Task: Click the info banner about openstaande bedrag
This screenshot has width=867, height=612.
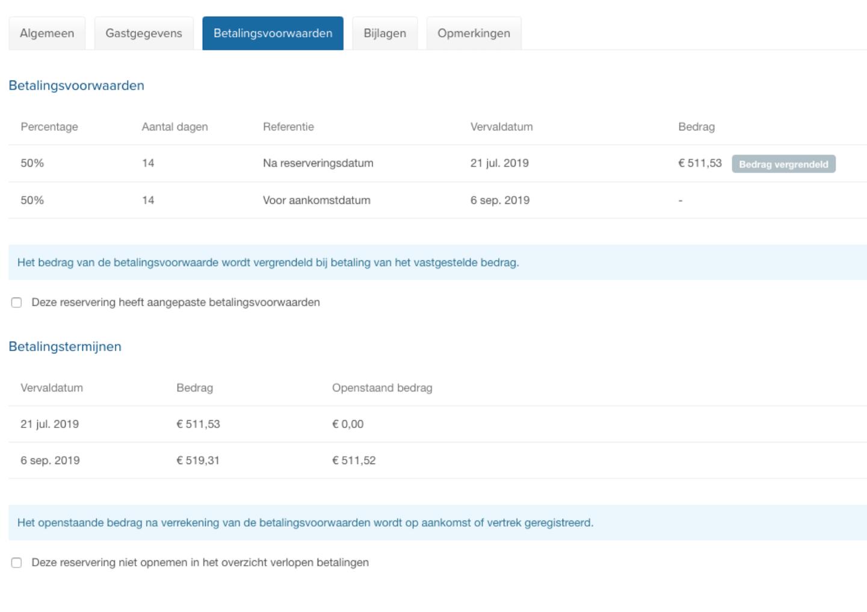Action: pos(305,522)
